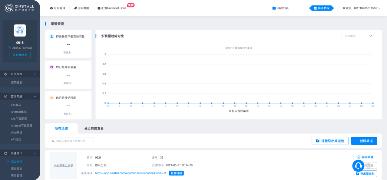The width and height of the screenshot is (387, 180).
Task: Click the Xinstall logo
Action: [x=20, y=8]
